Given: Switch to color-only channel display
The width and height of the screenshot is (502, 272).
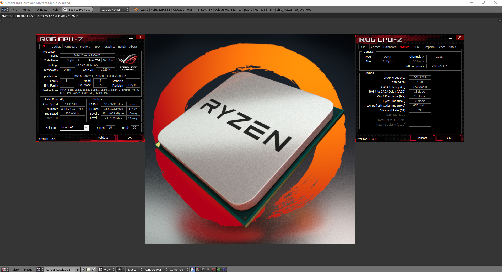Looking at the screenshot, I should click(x=198, y=269).
